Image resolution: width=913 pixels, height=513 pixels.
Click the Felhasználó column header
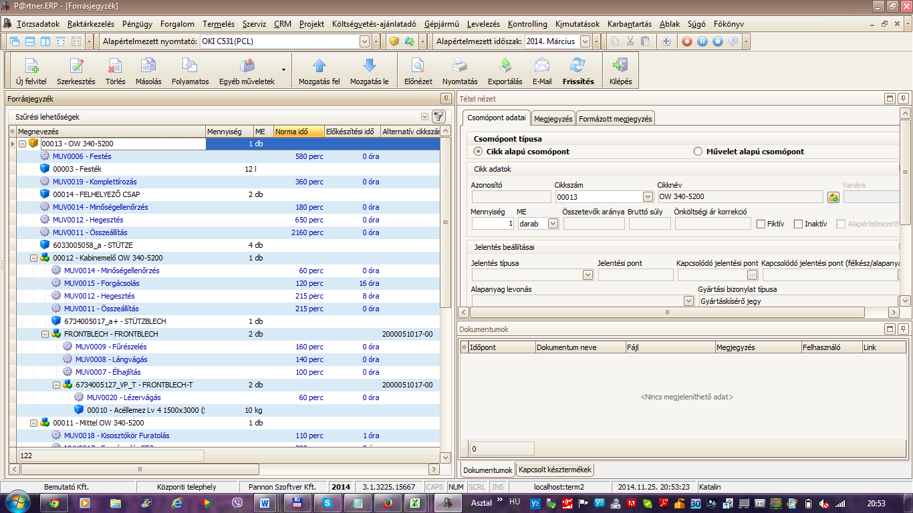point(831,347)
